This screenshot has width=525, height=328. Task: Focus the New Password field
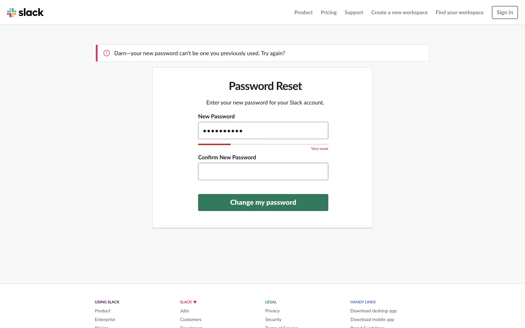[x=263, y=131]
